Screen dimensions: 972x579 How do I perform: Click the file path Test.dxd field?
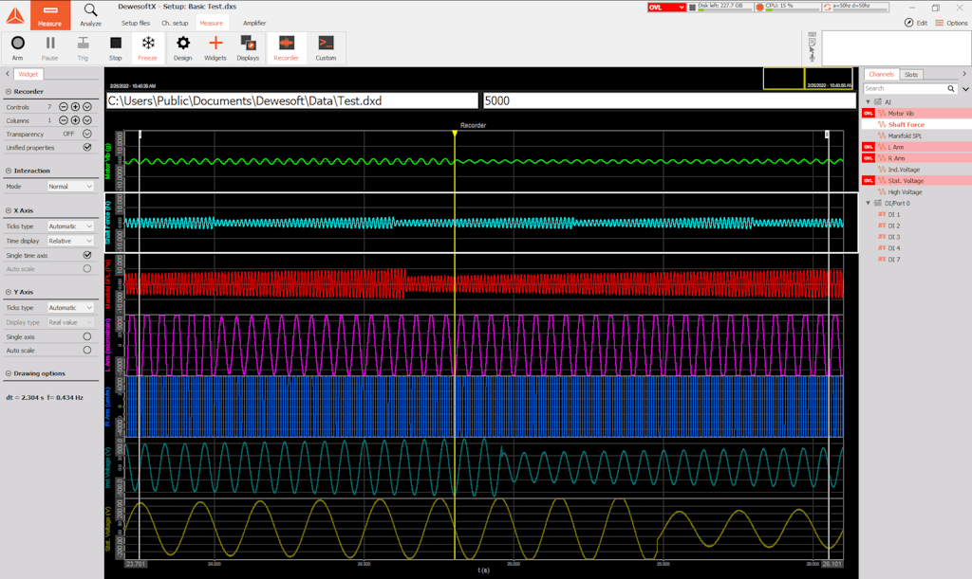tap(292, 100)
